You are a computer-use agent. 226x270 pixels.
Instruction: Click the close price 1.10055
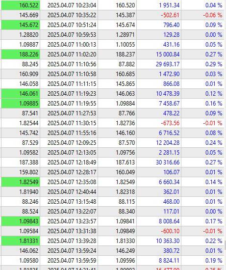125,44
